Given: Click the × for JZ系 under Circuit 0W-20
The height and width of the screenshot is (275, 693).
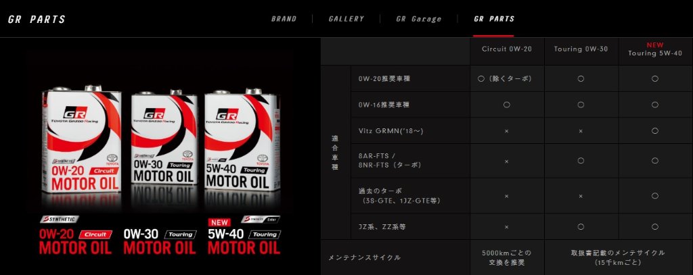Looking at the screenshot, I should click(506, 227).
